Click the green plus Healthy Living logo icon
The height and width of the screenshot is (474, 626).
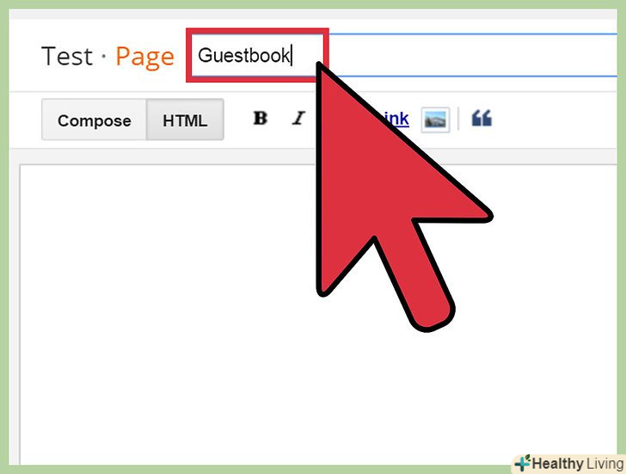(522, 463)
